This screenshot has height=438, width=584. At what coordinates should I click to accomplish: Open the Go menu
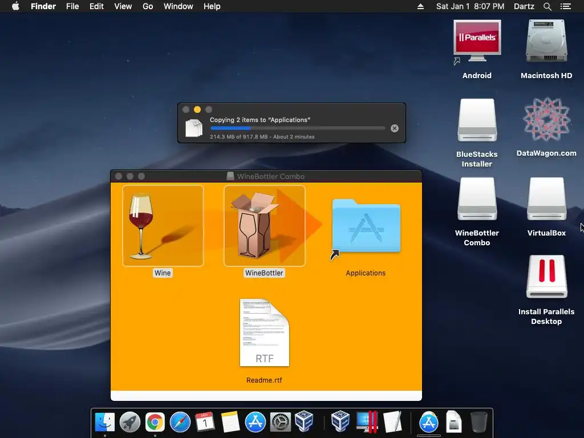point(148,6)
